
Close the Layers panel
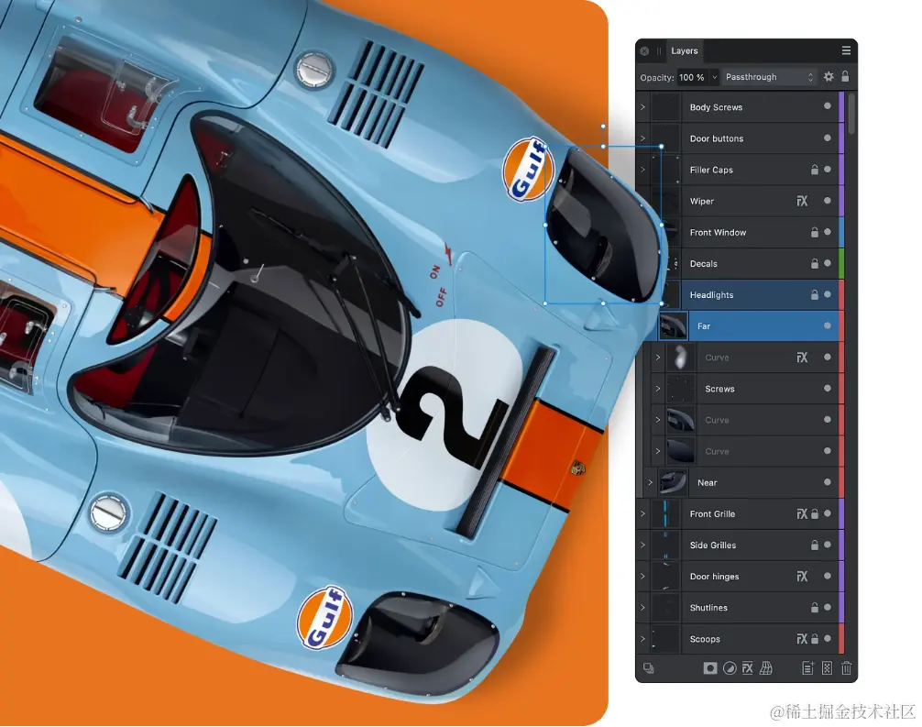coord(644,51)
